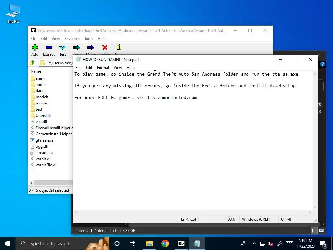333x250 pixels.
Task: Open Notepad File menu
Action: coord(78,68)
